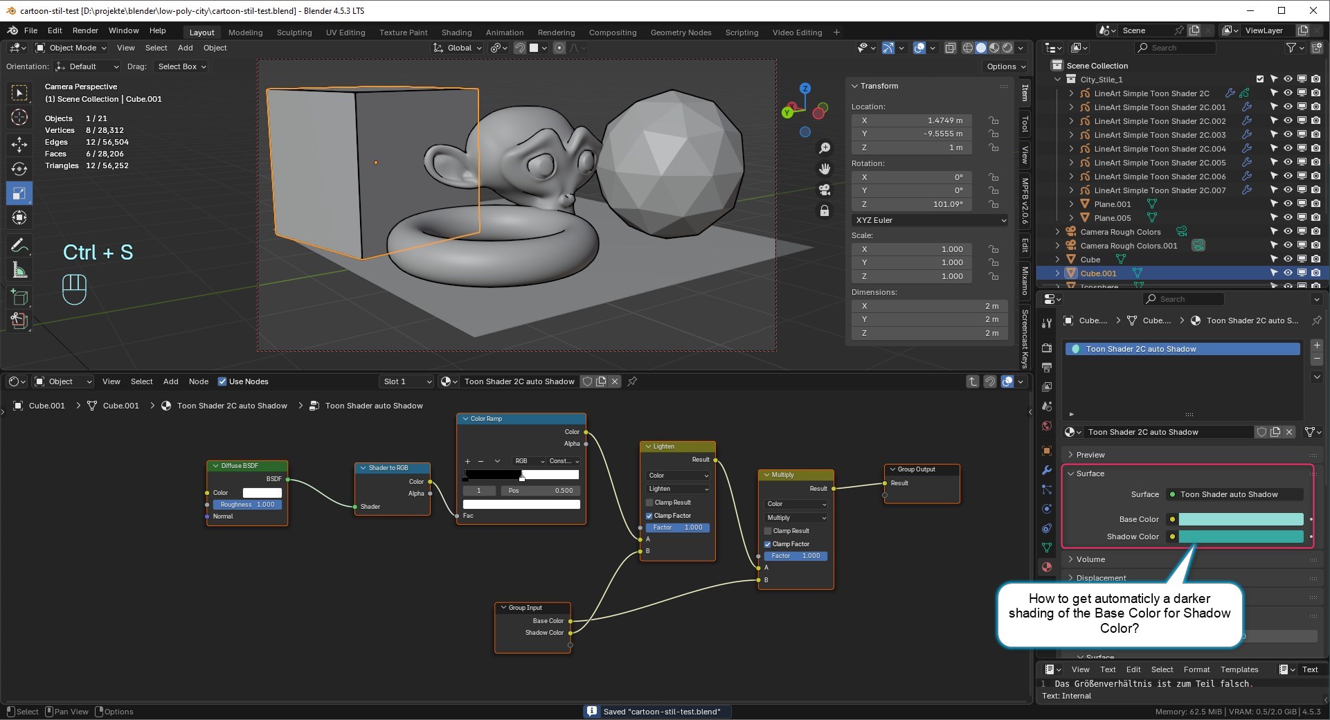Go to parent node tree icon
1330x720 pixels.
pos(973,381)
